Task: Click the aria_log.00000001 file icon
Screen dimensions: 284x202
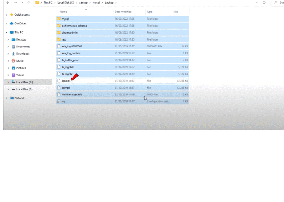Action: 59,46
